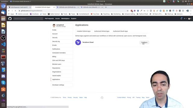Open Account settings in sidebar
This screenshot has height=108, width=193.
pyautogui.click(x=62, y=34)
